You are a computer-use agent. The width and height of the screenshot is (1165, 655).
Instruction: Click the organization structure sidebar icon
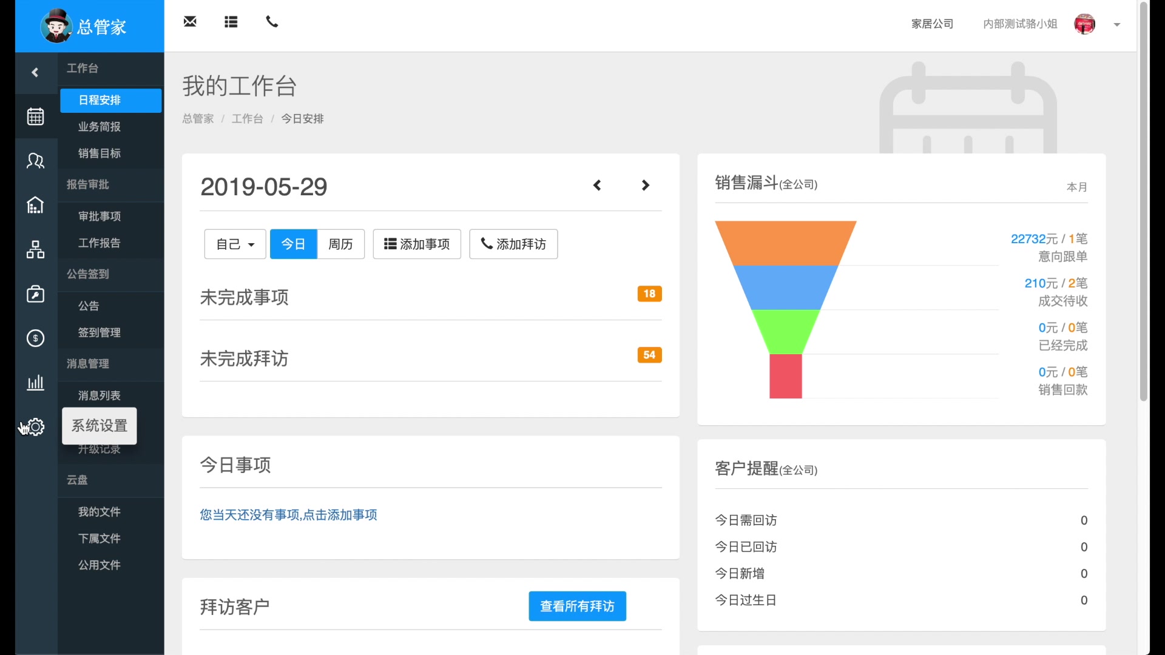[35, 249]
